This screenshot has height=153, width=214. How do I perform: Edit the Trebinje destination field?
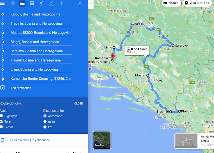pos(41,23)
